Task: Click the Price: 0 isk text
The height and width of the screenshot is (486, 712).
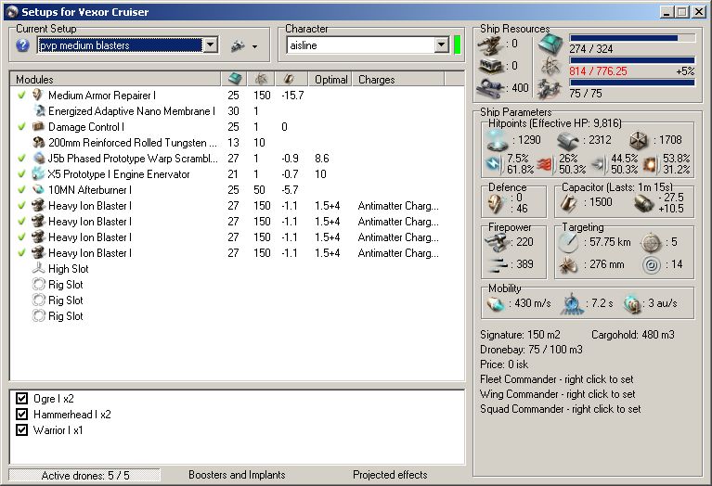Action: 504,364
